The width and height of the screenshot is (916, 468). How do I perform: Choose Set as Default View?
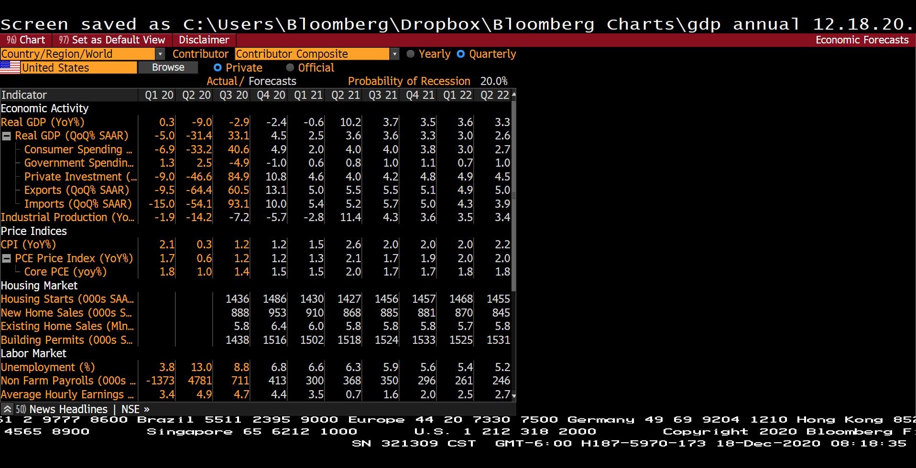coord(112,40)
